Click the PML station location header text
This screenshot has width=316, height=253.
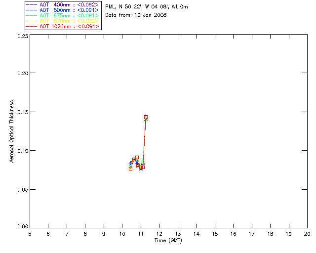(147, 6)
